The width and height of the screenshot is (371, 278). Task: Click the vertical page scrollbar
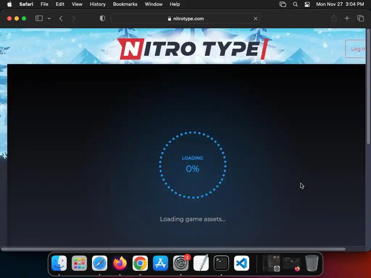[368, 87]
